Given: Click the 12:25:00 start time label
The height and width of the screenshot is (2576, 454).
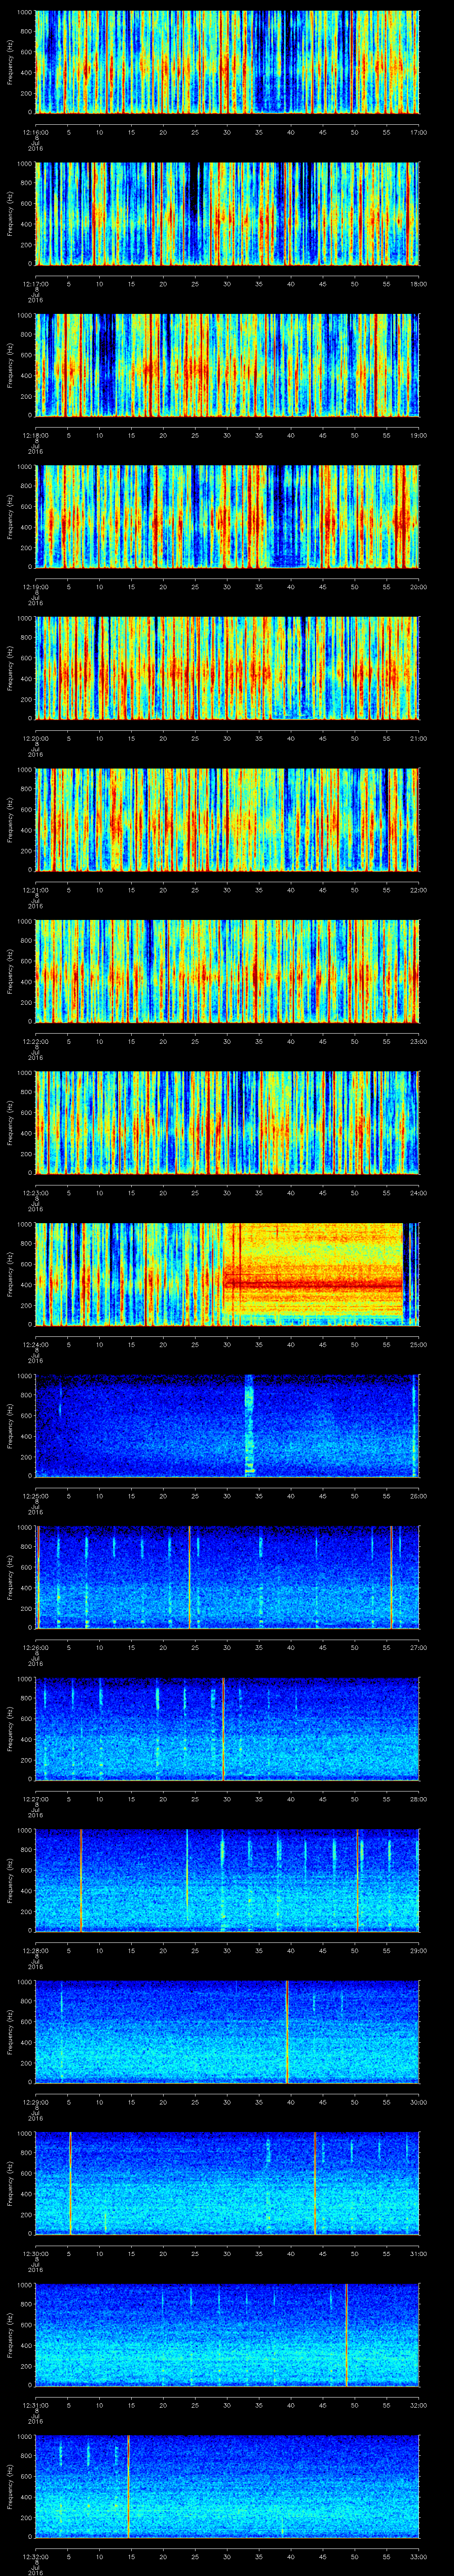Looking at the screenshot, I should pyautogui.click(x=36, y=1496).
